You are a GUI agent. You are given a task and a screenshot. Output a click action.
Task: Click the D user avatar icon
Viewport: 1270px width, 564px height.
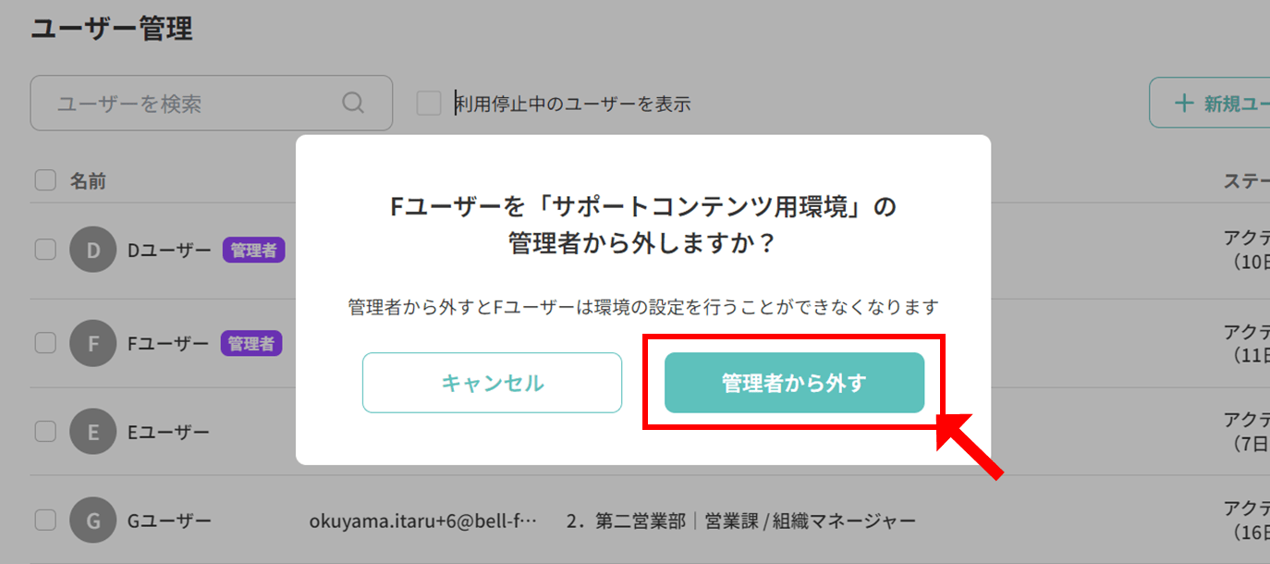tap(93, 251)
